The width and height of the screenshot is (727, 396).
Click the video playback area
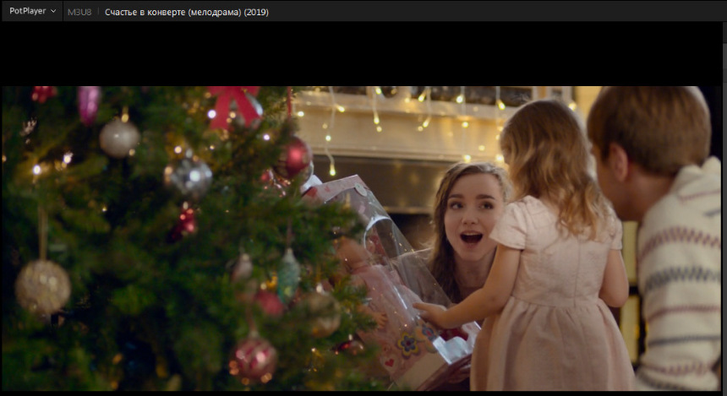pos(363,207)
